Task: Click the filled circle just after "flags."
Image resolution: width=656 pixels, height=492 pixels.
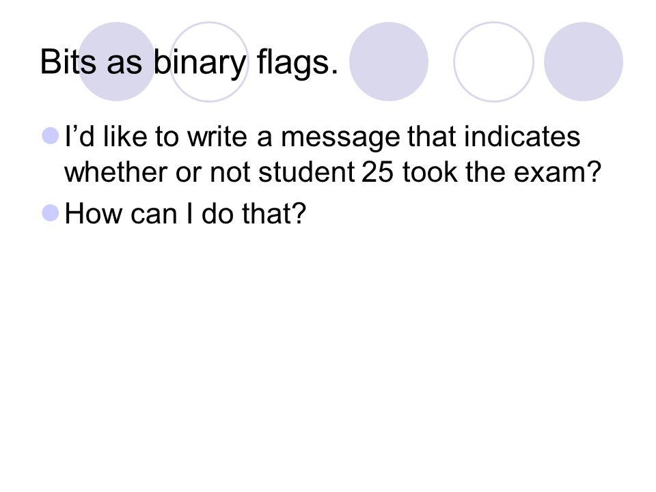Action: (x=389, y=61)
